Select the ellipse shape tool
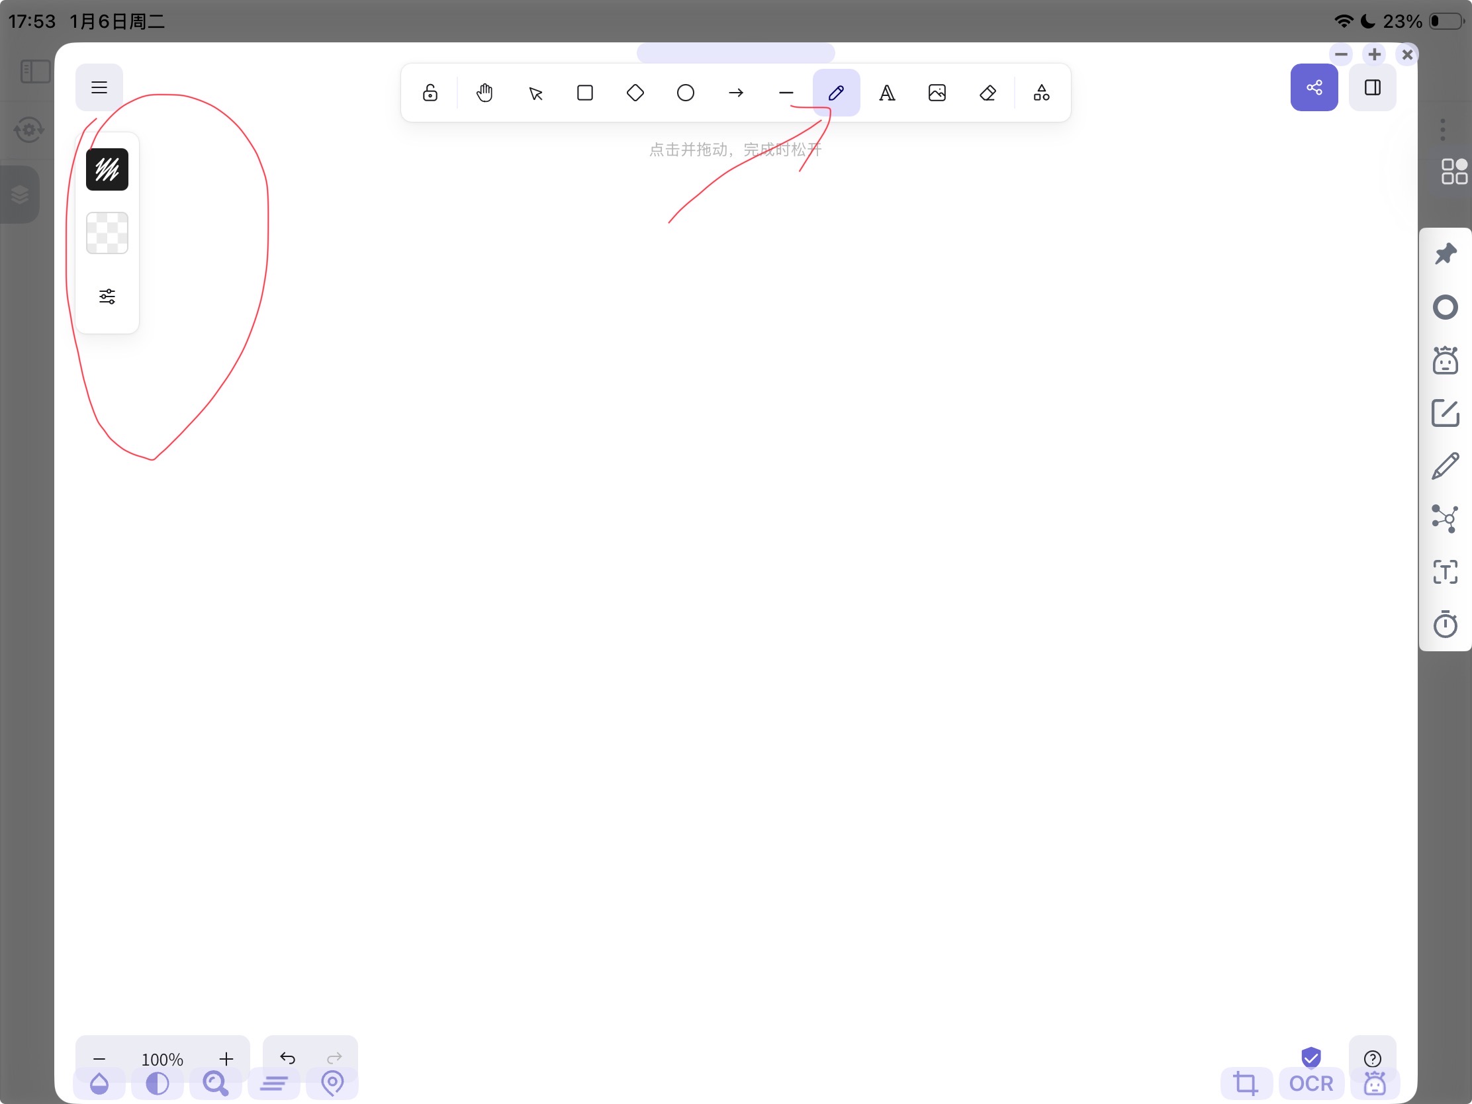This screenshot has height=1104, width=1472. tap(686, 93)
